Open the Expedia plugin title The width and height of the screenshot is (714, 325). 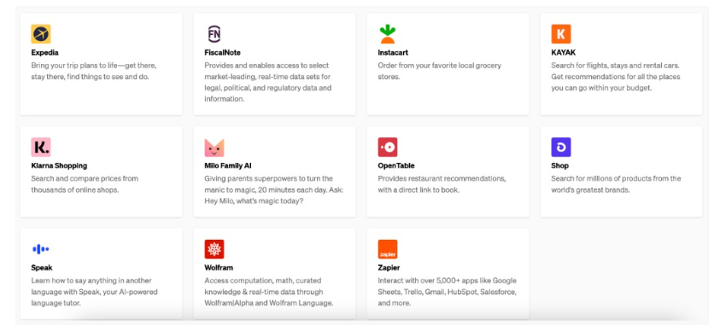[x=44, y=53]
